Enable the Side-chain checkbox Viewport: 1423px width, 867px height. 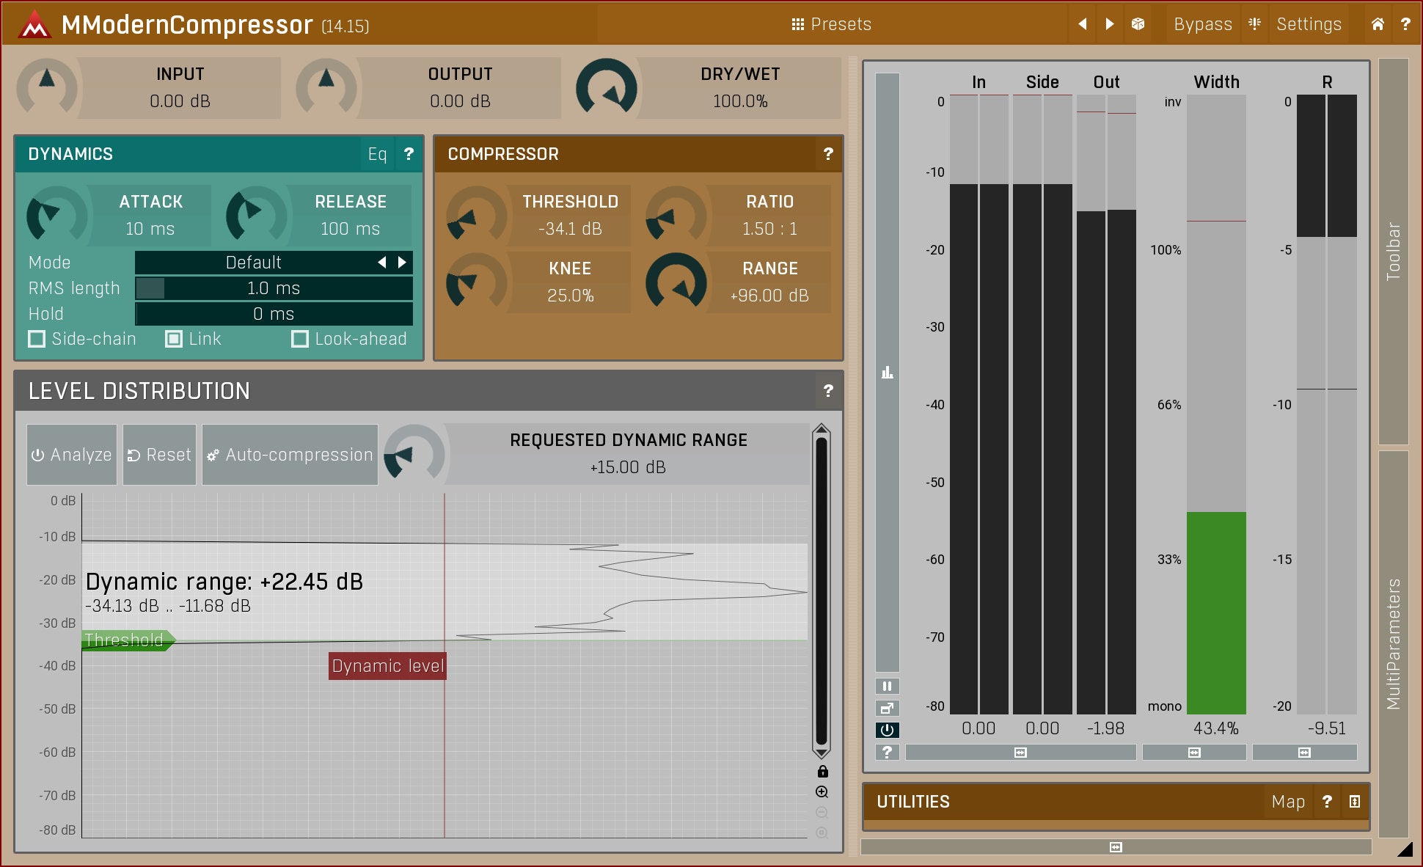(x=37, y=339)
